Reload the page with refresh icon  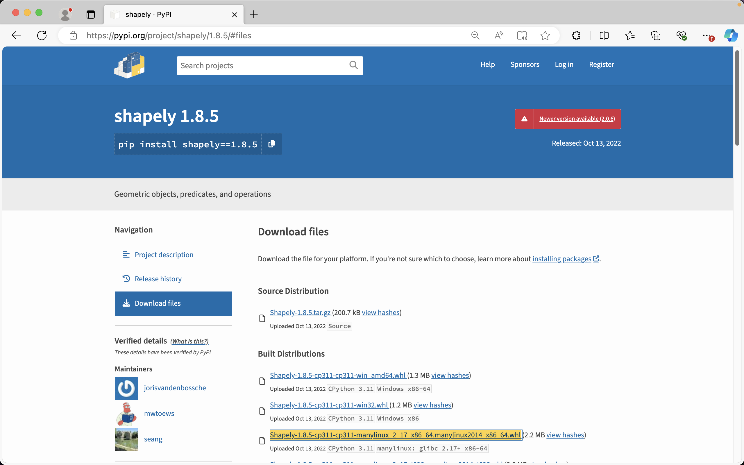click(42, 35)
